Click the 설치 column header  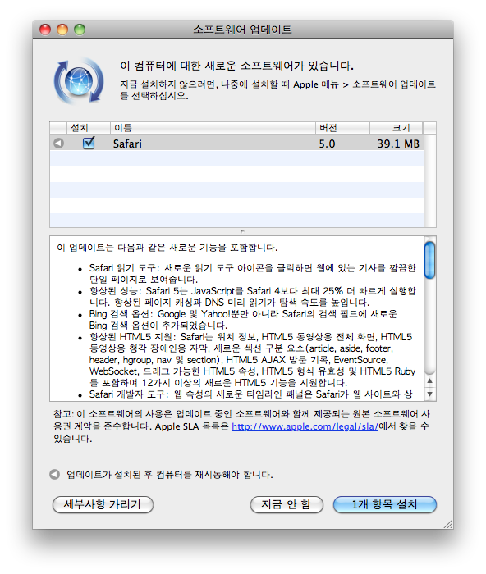(x=89, y=128)
